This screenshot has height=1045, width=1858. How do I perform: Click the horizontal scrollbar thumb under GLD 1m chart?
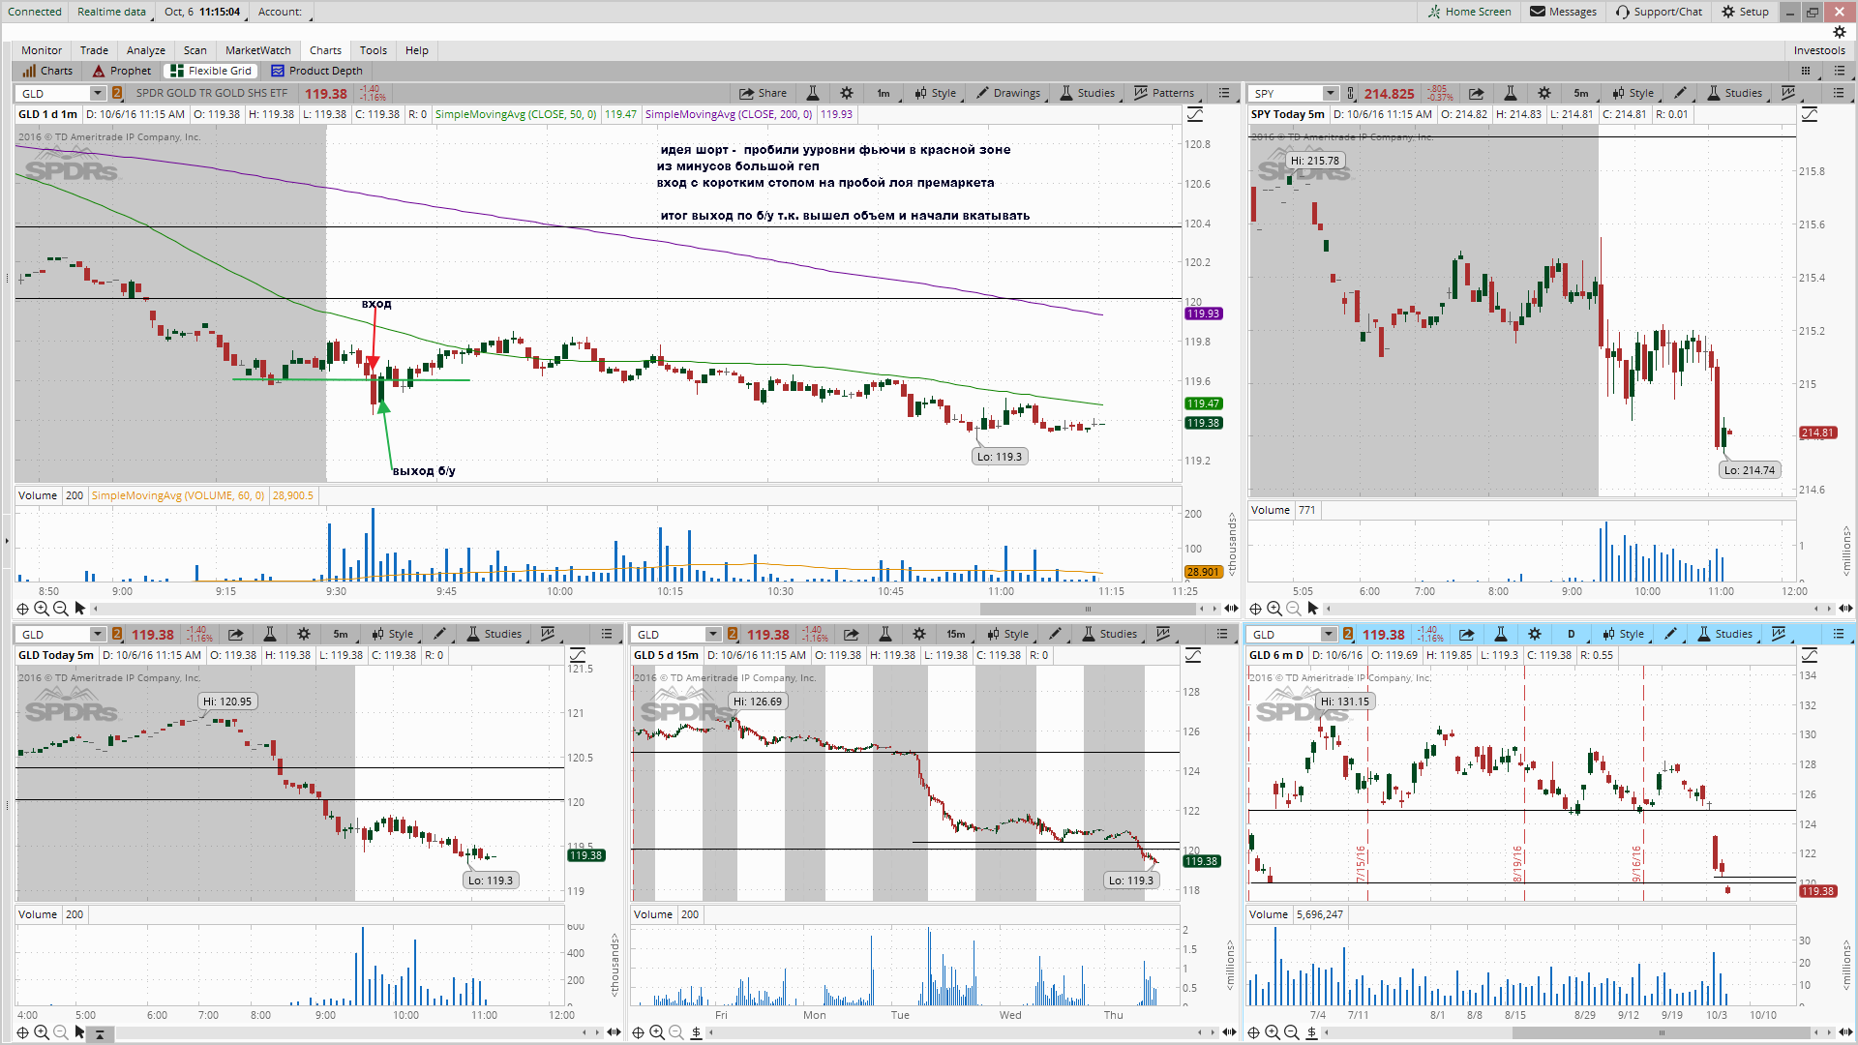point(1088,609)
